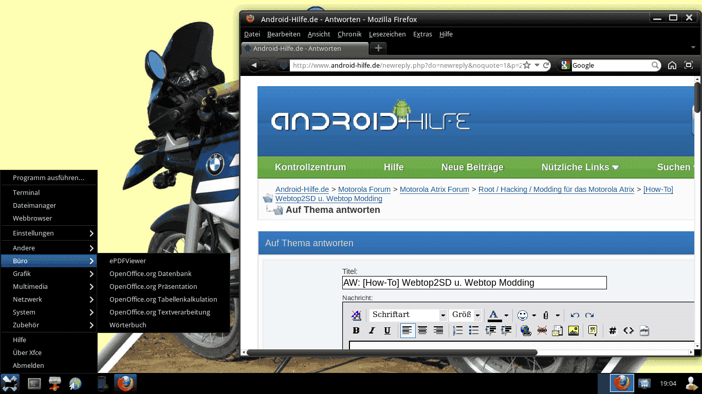Toggle bold formatting in message editor

tap(356, 331)
